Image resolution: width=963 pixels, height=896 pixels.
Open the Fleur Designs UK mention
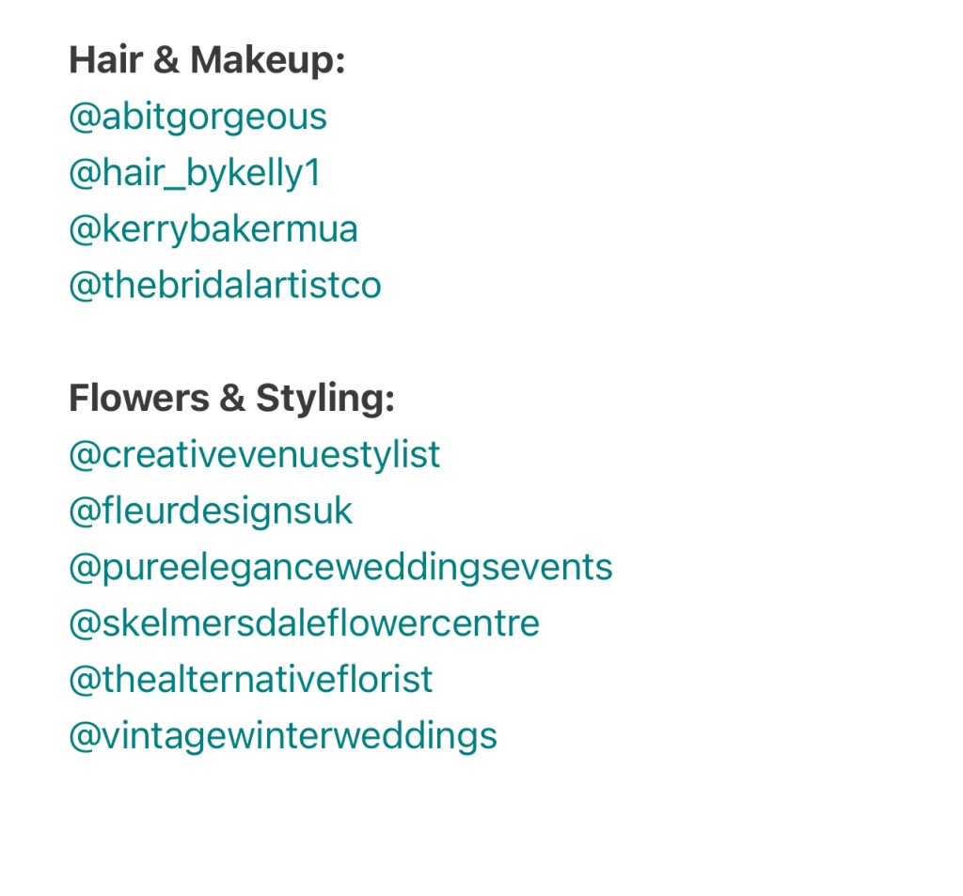[211, 511]
